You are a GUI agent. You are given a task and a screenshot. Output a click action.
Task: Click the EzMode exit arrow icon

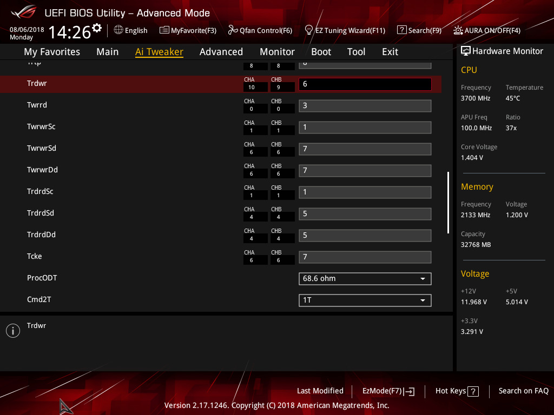click(410, 391)
